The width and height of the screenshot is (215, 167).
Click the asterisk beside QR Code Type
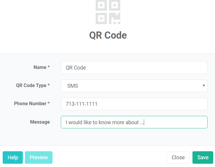[49, 85]
